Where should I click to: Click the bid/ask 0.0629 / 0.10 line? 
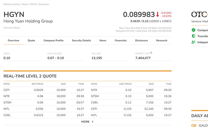point(151,21)
